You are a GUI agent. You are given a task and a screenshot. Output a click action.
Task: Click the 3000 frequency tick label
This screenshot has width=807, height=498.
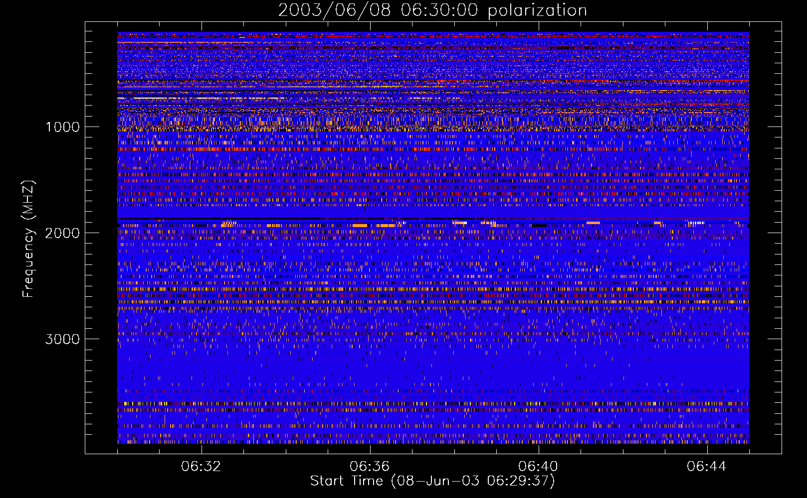tap(62, 339)
